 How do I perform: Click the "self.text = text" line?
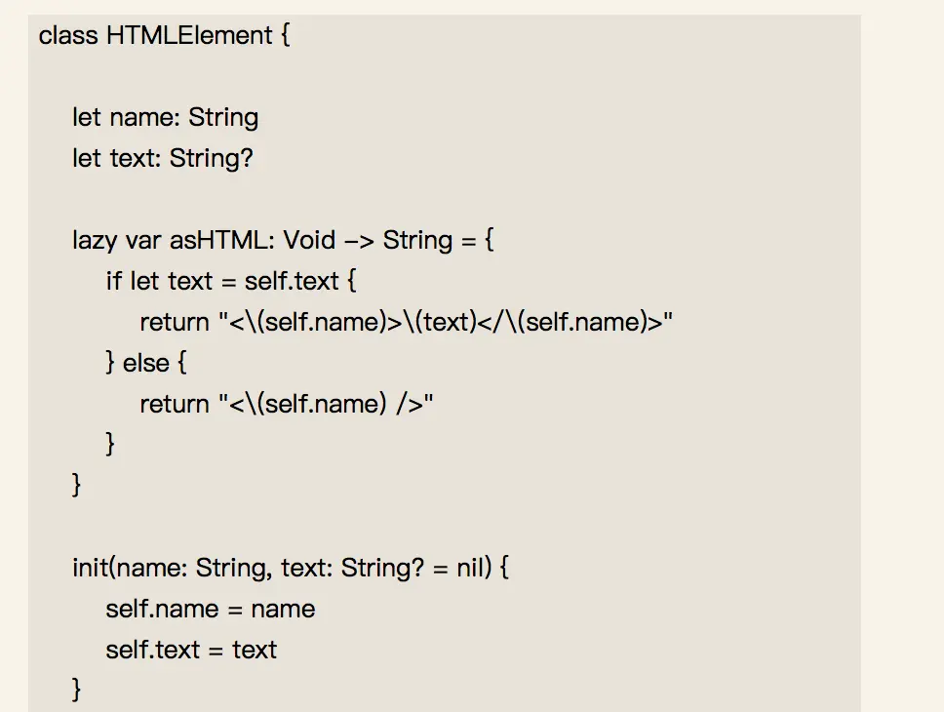click(191, 650)
